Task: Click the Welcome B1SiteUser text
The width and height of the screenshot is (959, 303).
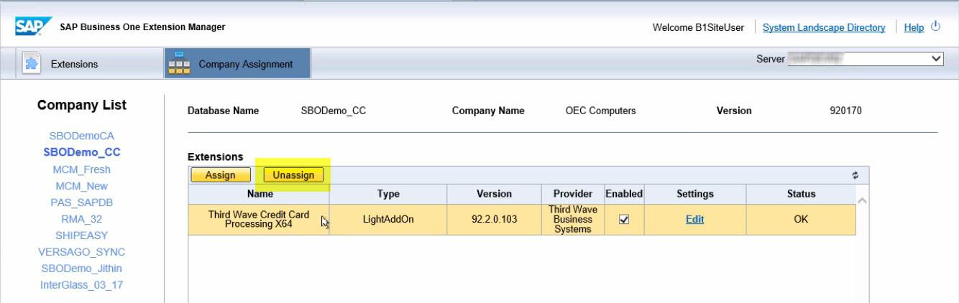Action: point(698,27)
